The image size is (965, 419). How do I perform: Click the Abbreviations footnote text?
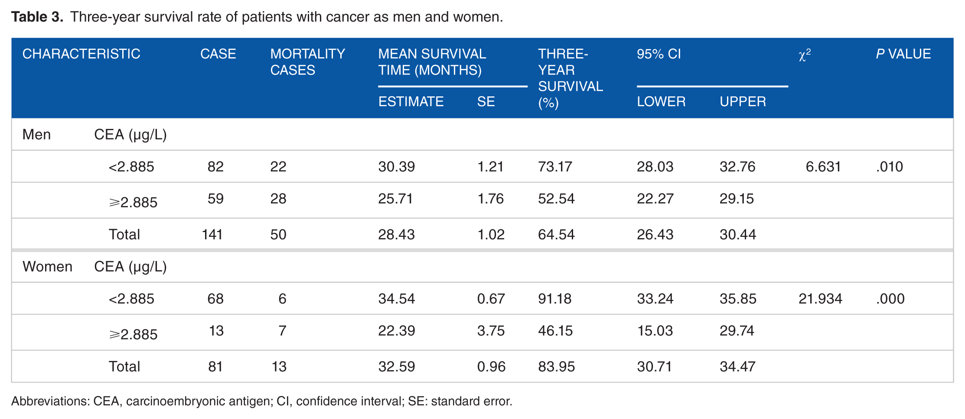[x=262, y=401]
